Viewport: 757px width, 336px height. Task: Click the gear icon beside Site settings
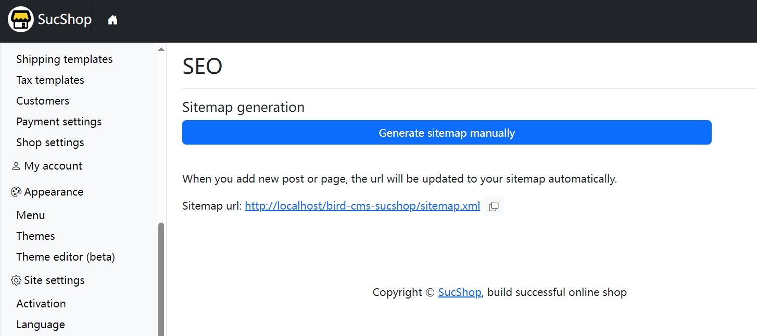[x=16, y=280]
